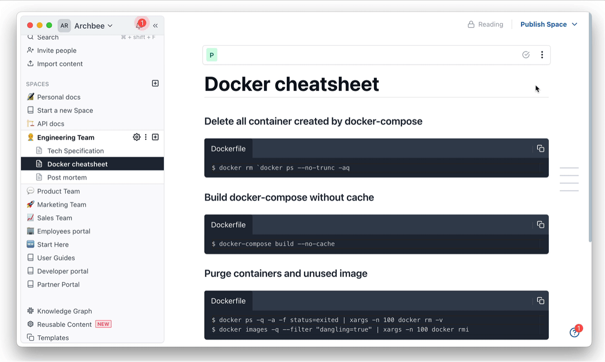Copy the docker-compose build code block
Image resolution: width=605 pixels, height=362 pixels.
click(541, 225)
